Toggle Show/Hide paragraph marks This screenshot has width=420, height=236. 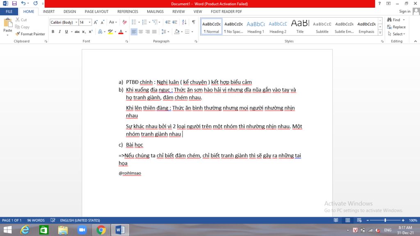194,22
